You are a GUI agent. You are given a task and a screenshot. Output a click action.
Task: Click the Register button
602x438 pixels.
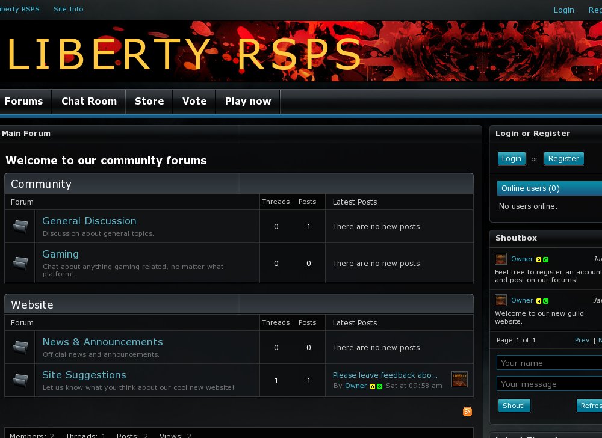pyautogui.click(x=563, y=158)
